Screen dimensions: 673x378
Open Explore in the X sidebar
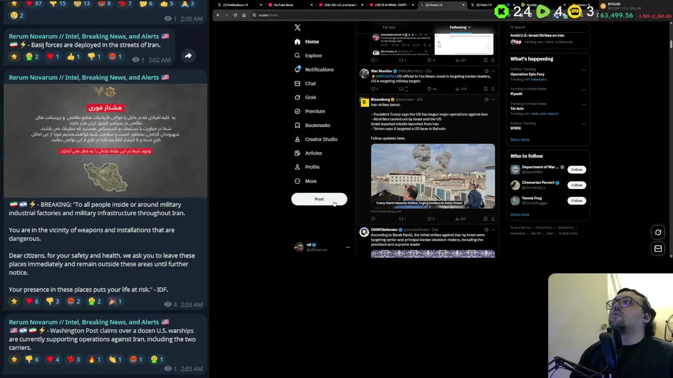tap(308, 56)
